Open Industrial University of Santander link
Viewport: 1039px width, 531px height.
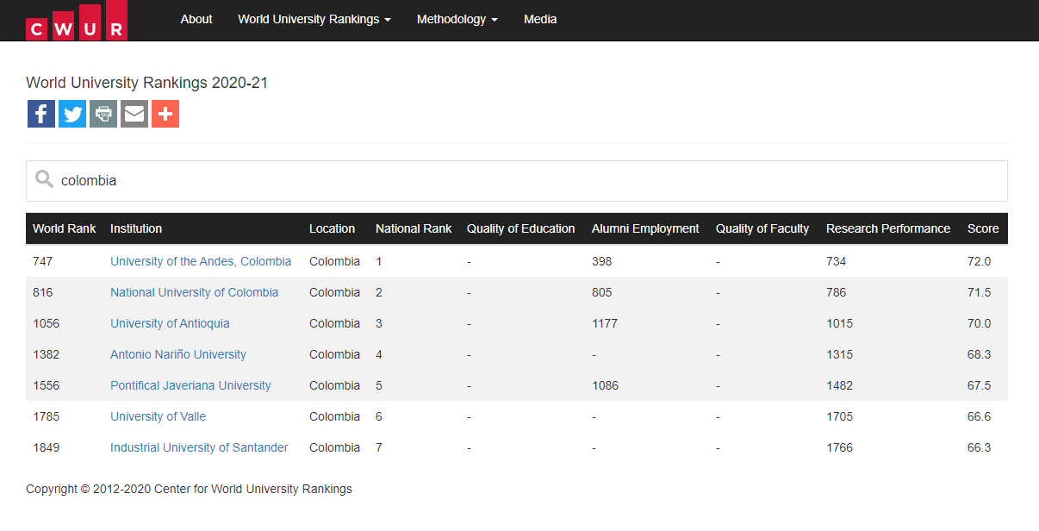click(x=199, y=447)
